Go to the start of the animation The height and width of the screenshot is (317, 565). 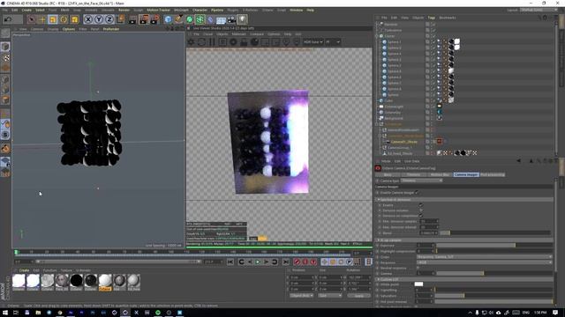(230, 262)
